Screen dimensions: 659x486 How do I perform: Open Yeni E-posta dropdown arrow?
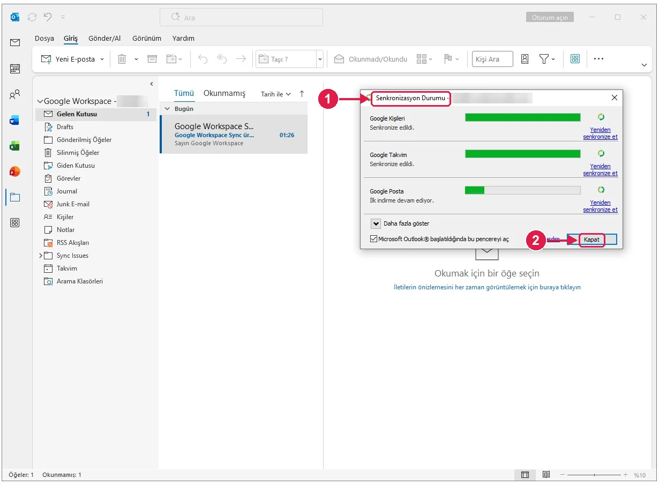pos(102,59)
